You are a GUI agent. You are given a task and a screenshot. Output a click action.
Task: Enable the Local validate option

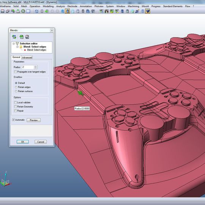[x=15, y=102]
